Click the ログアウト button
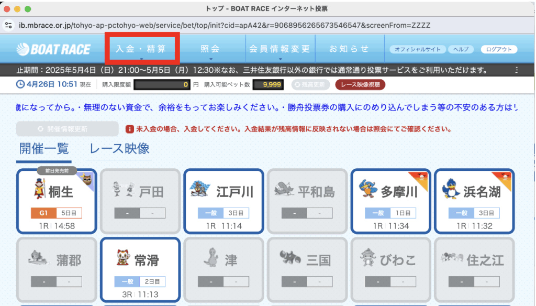This screenshot has width=536, height=306. tap(498, 49)
